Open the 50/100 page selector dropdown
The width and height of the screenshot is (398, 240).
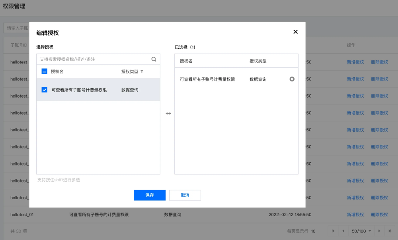pyautogui.click(x=361, y=231)
